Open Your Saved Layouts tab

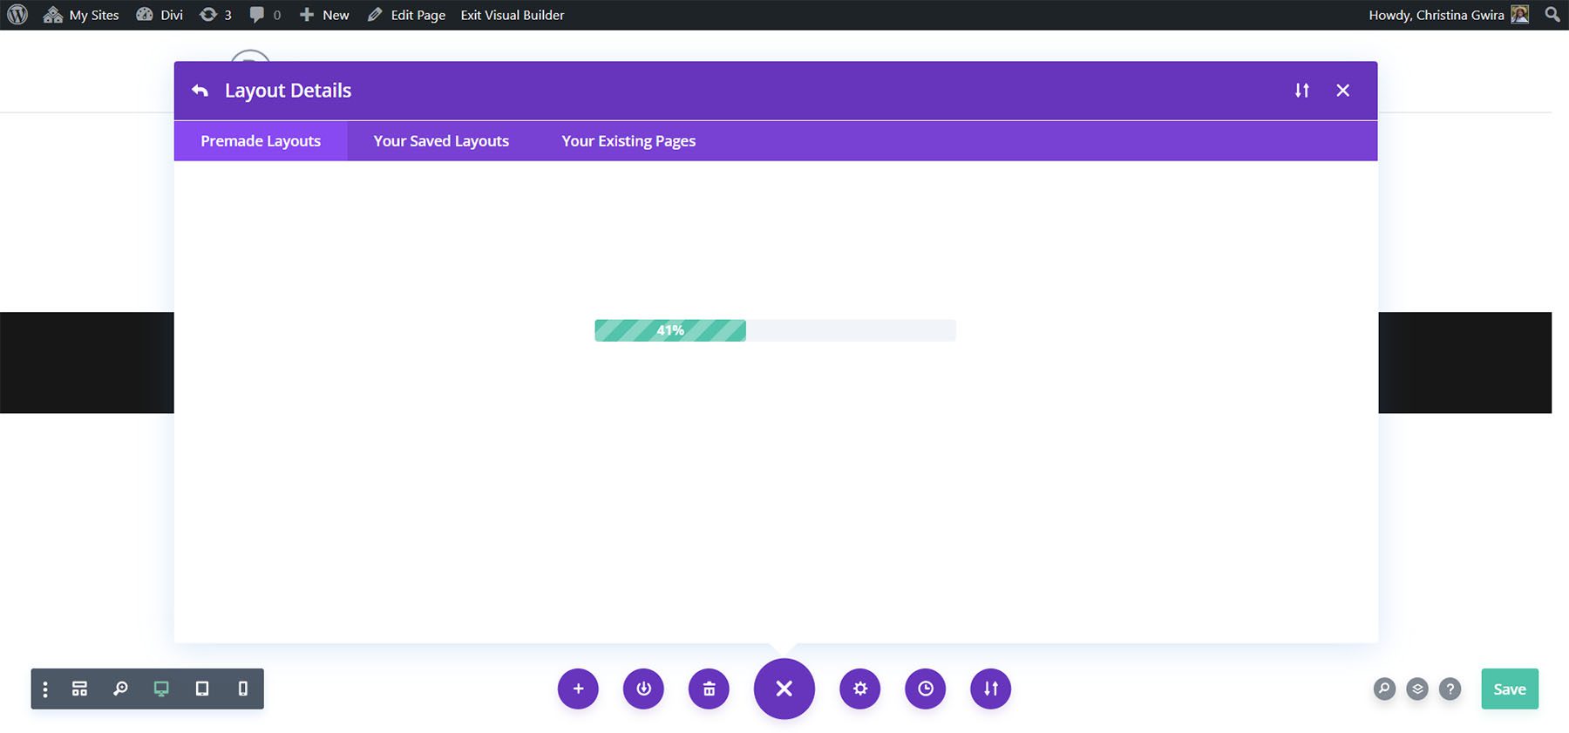click(441, 141)
